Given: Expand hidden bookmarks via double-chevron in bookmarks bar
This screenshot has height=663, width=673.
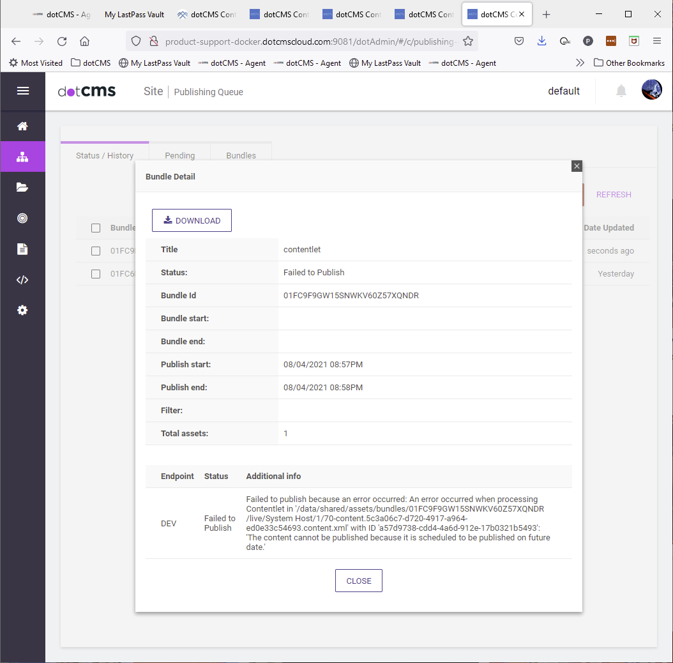Looking at the screenshot, I should (x=580, y=63).
